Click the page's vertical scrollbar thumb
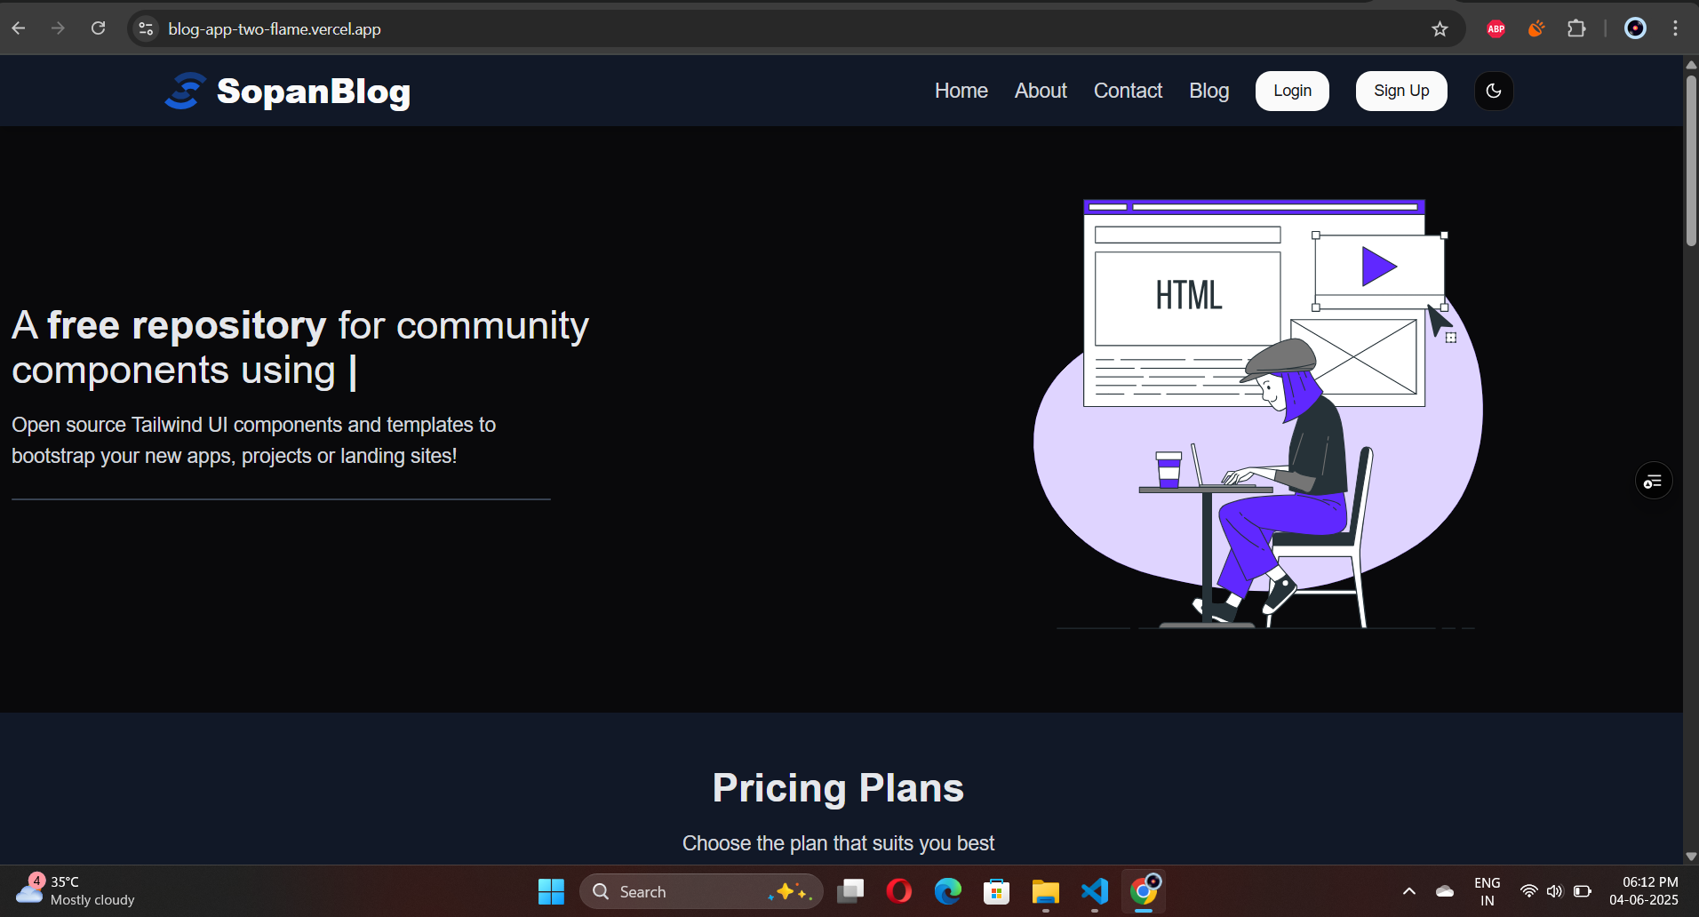This screenshot has height=917, width=1699. click(x=1691, y=160)
